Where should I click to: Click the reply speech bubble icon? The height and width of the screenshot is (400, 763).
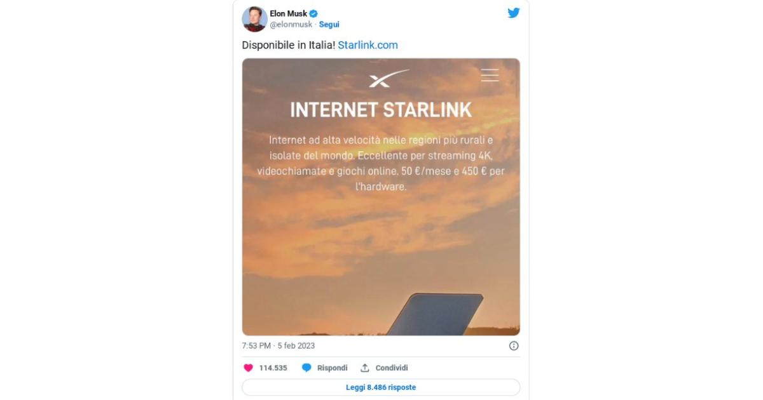(306, 368)
